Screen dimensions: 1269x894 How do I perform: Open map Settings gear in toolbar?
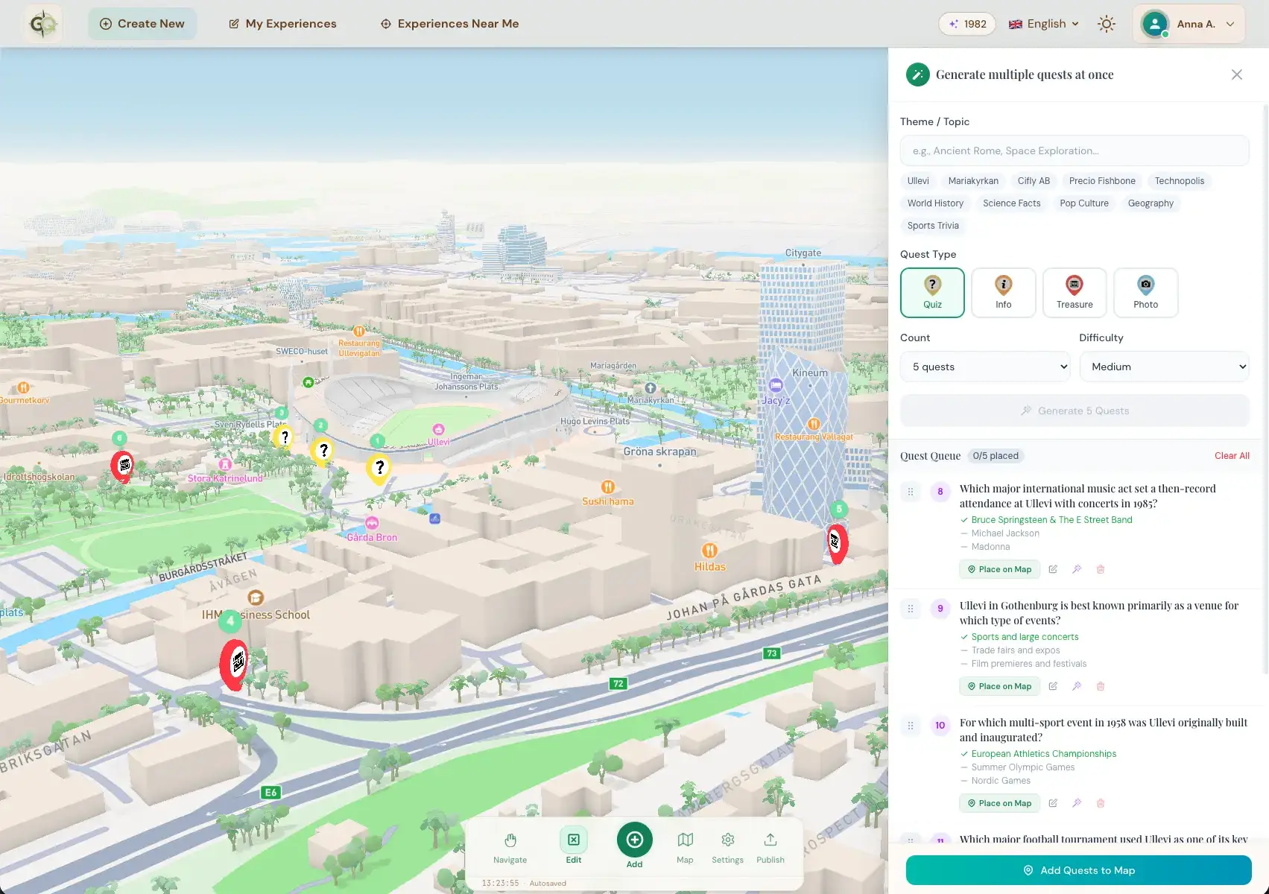pyautogui.click(x=727, y=847)
